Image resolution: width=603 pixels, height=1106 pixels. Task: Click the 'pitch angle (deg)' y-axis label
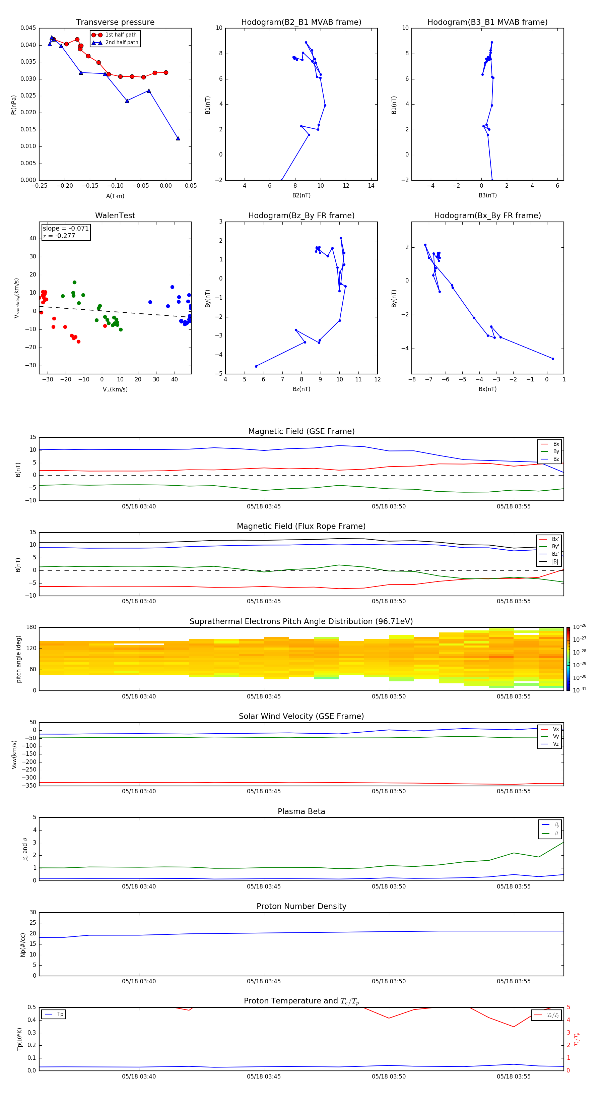[18, 659]
